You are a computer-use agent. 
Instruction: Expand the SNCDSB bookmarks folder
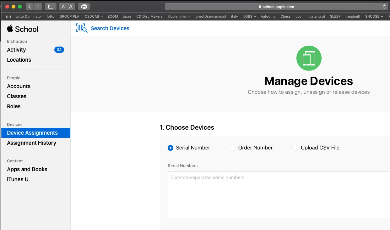click(x=374, y=16)
